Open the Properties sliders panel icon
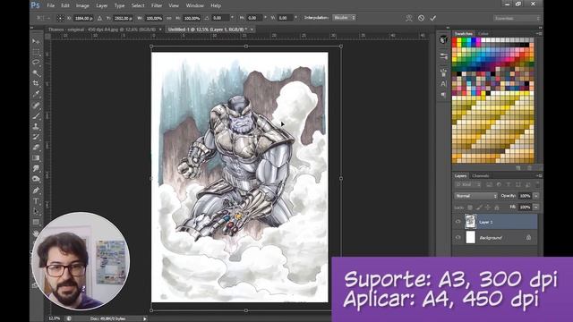 (443, 56)
